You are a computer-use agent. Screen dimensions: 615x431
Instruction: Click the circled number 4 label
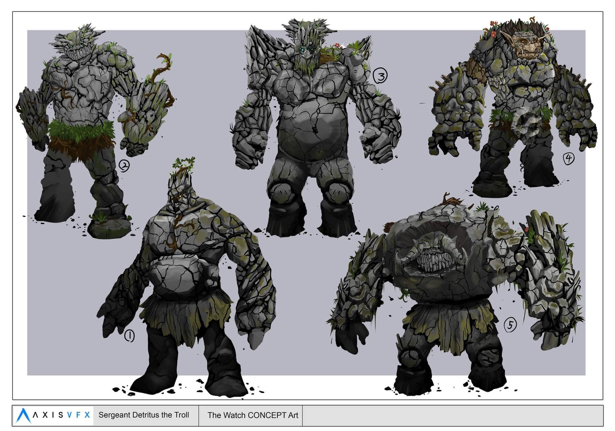point(569,158)
